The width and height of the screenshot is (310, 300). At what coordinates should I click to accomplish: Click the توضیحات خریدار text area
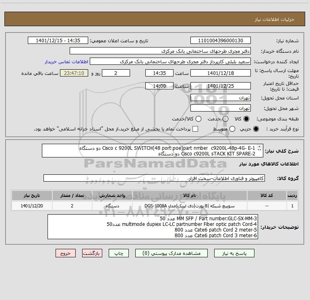pyautogui.click(x=153, y=227)
